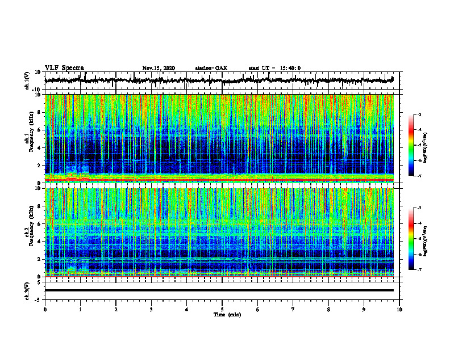Click the '-7' label on ch.2 color scale
The image size is (450, 347).
click(x=419, y=270)
